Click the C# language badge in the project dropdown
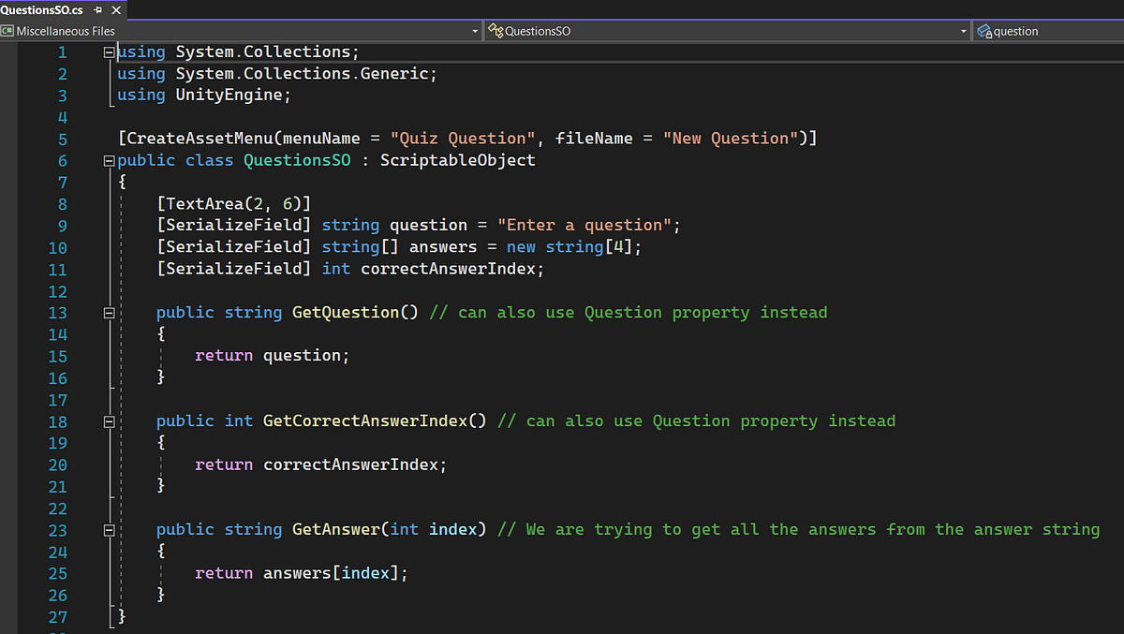 tap(7, 31)
